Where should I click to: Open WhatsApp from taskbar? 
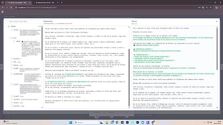(112, 123)
